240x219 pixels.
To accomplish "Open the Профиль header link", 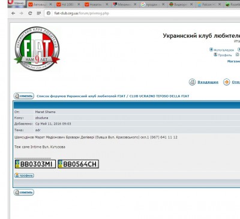I will 223,55.
